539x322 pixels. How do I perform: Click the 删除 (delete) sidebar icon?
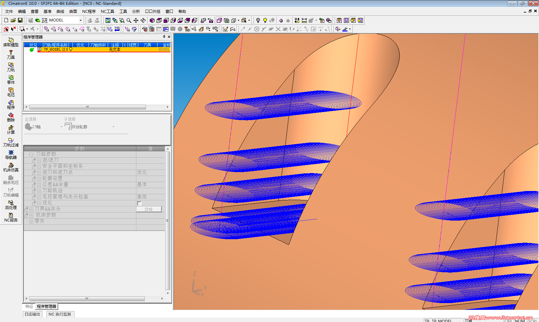(11, 117)
